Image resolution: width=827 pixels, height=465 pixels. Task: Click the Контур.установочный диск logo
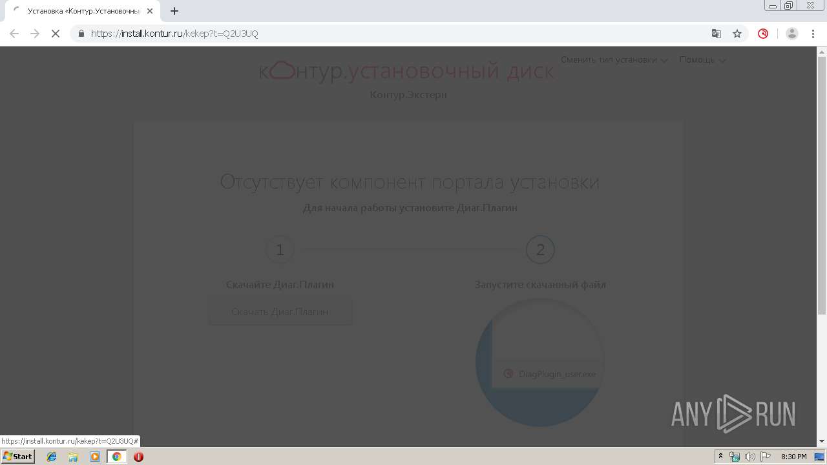[x=406, y=70]
